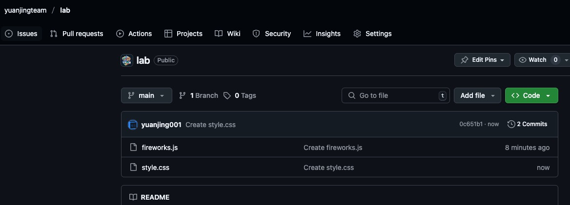
Task: Click the lab repository title
Action: [143, 60]
